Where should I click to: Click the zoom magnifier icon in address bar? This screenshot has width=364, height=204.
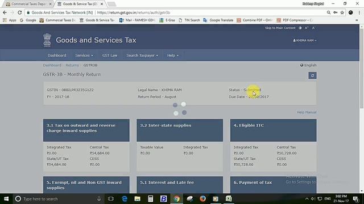[329, 12]
